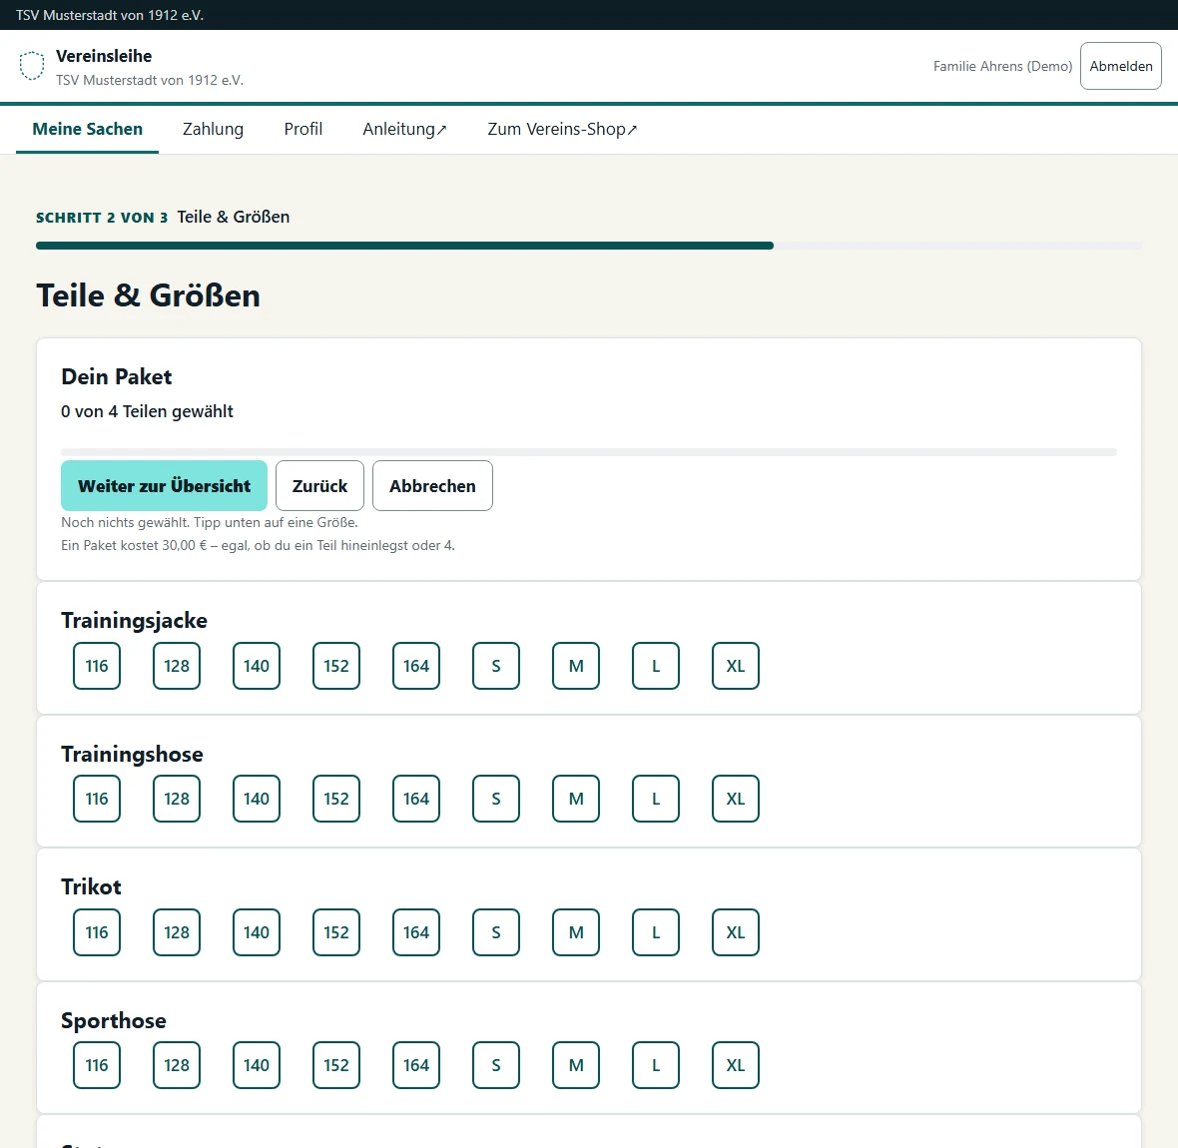Select size 128 for Trainingshose

click(177, 799)
